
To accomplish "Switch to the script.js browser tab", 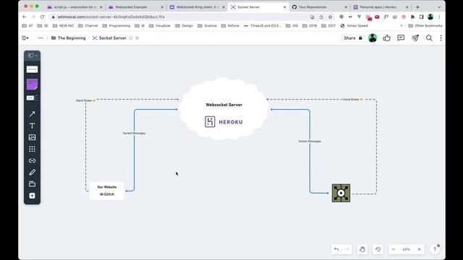I will pyautogui.click(x=75, y=7).
